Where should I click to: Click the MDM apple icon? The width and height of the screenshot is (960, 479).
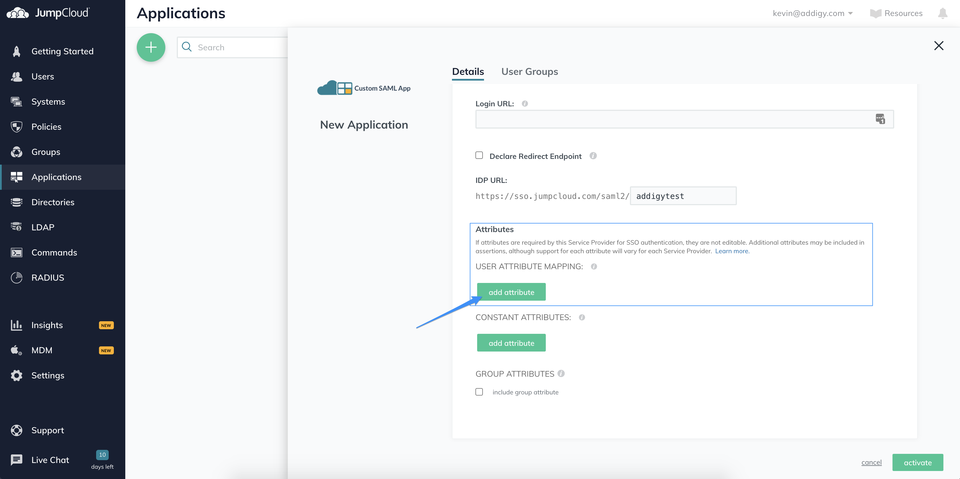click(x=16, y=350)
